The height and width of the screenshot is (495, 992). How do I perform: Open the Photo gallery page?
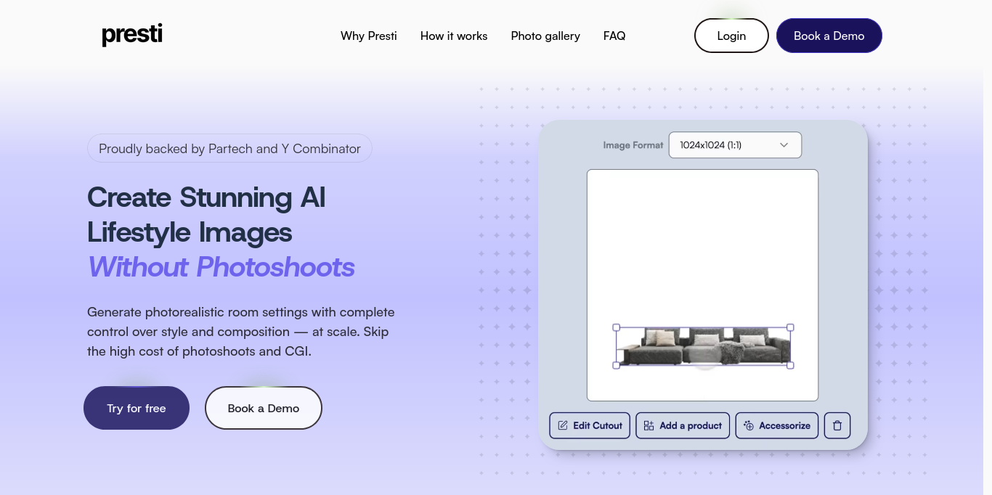(x=545, y=36)
